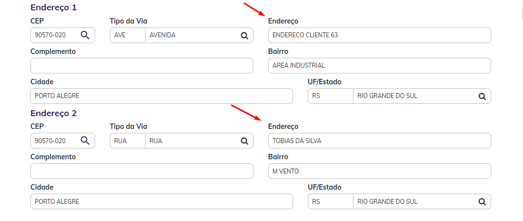The width and height of the screenshot is (523, 221).
Task: Select the RS code field in Endereço 1
Action: tap(330, 96)
